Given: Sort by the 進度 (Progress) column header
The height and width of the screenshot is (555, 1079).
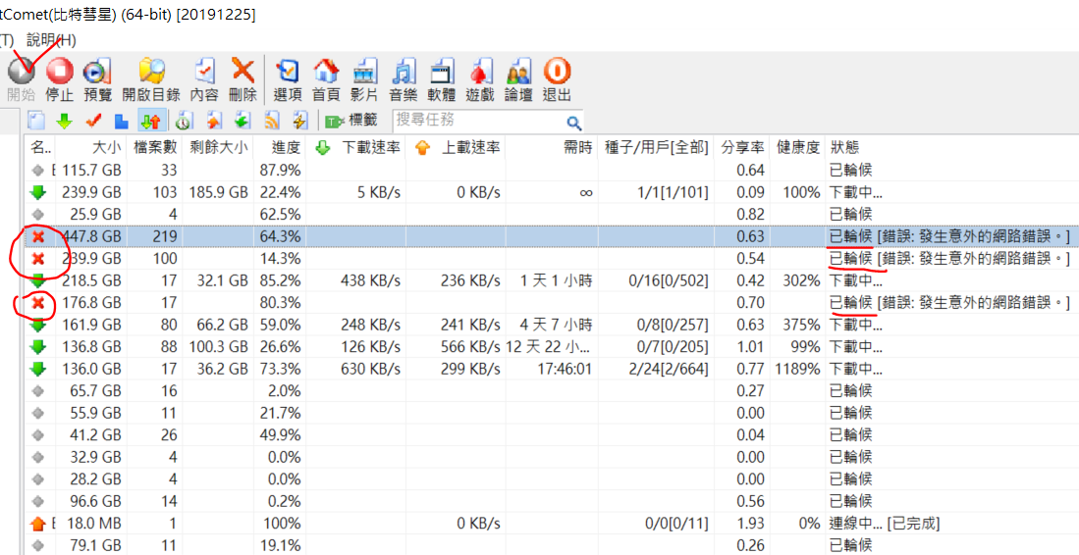Looking at the screenshot, I should 286,147.
